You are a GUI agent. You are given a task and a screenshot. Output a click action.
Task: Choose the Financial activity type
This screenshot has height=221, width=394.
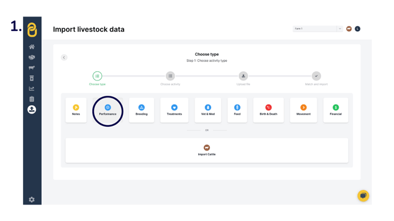(336, 110)
